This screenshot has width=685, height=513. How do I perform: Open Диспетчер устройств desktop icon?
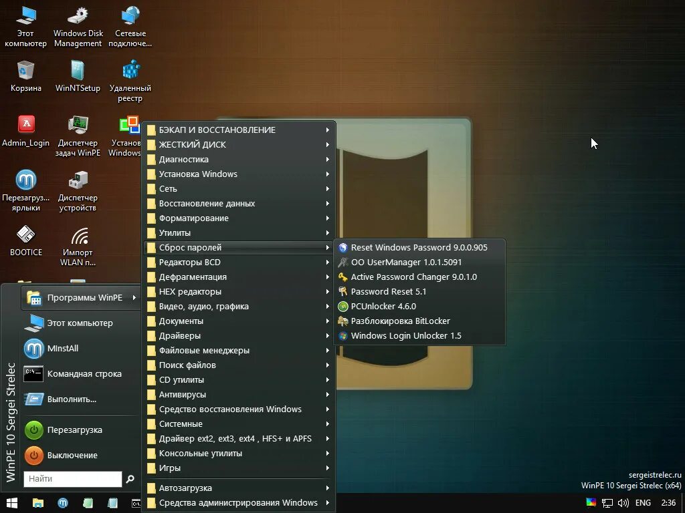point(78,191)
